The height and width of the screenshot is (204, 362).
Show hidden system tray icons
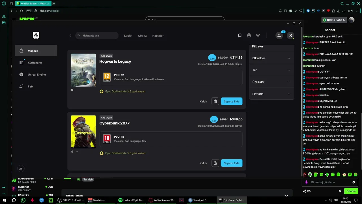tap(326, 200)
